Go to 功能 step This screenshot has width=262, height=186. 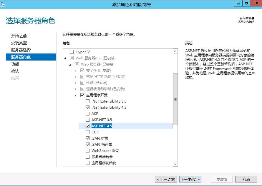[x=15, y=64]
